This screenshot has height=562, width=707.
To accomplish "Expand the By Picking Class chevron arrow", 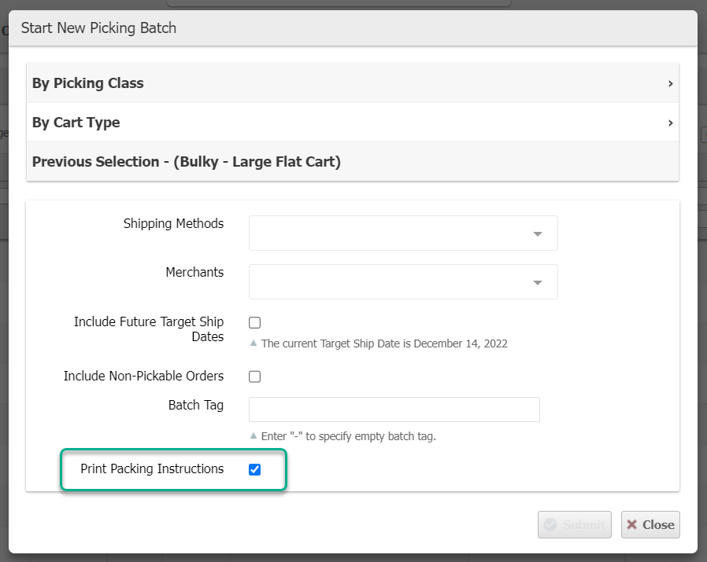I will (670, 83).
